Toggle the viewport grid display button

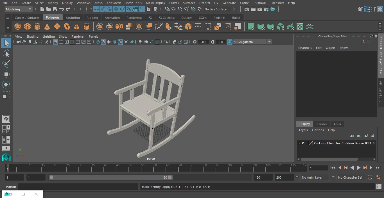[x=55, y=42]
